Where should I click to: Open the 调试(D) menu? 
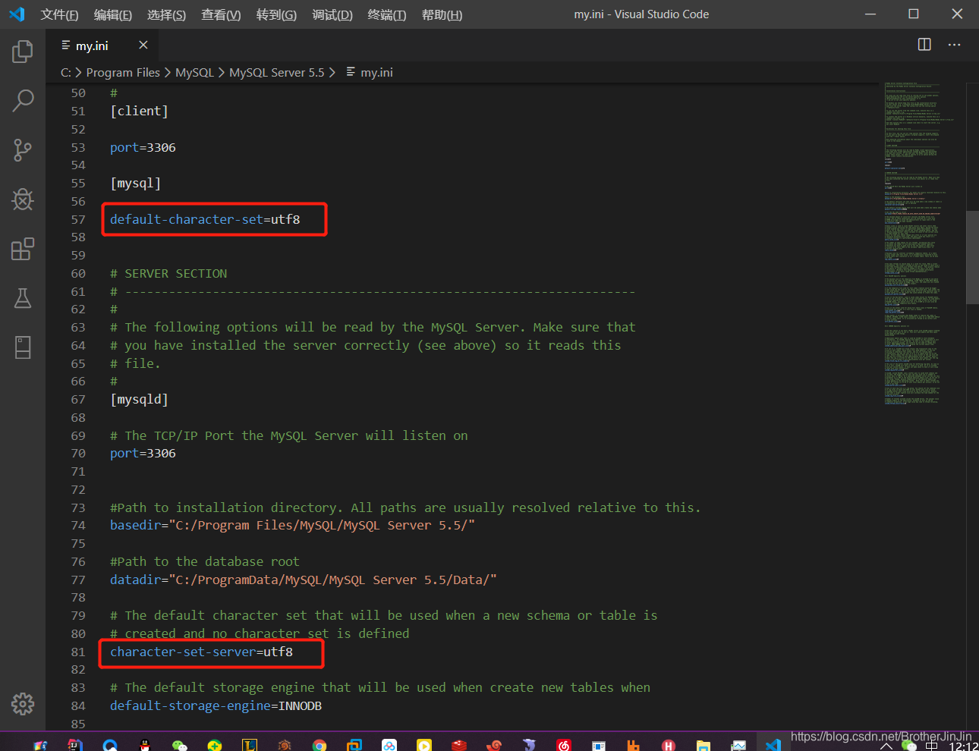point(332,14)
